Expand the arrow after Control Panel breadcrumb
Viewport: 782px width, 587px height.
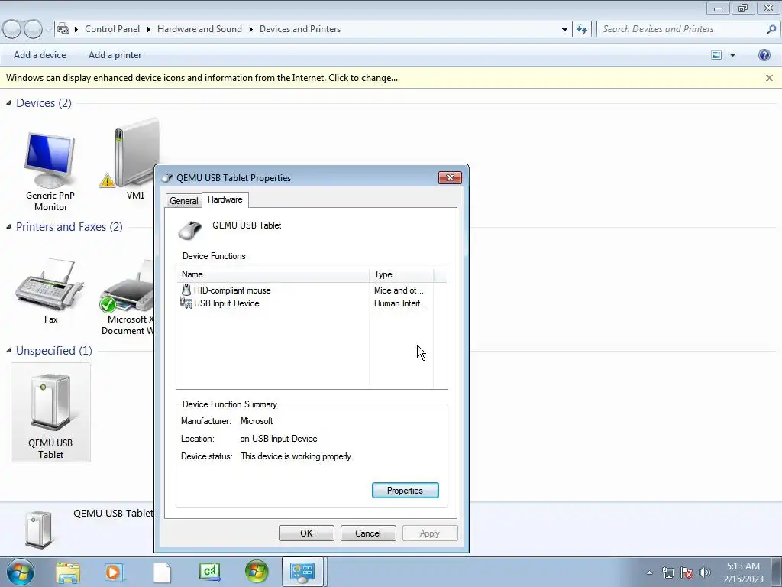click(149, 30)
